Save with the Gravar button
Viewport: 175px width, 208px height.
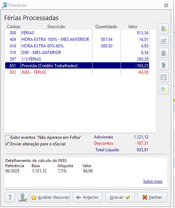120,197
